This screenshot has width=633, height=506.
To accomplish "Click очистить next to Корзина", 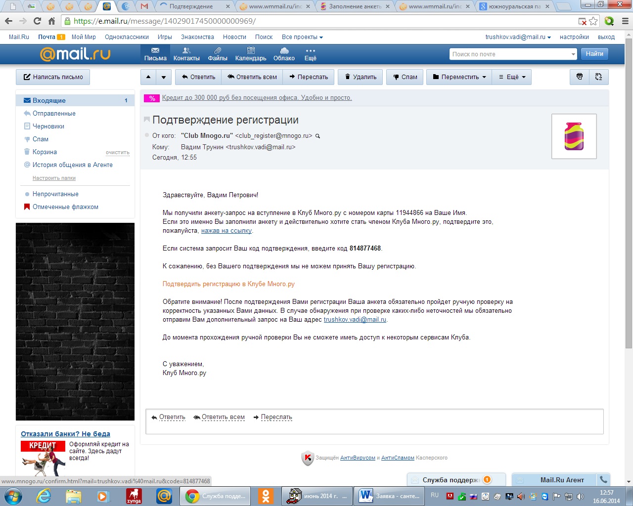I will pos(118,153).
